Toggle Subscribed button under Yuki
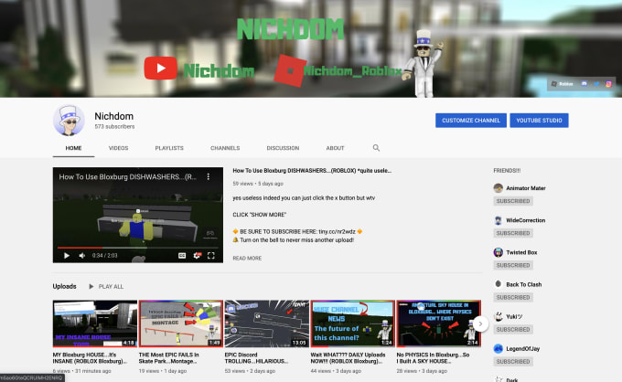This screenshot has width=622, height=382. 513,330
